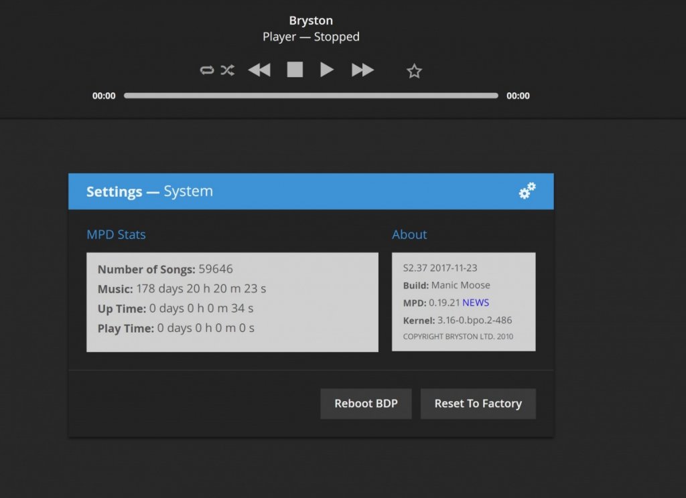Screen dimensions: 686x498
Task: Click the Kernel version line
Action: [458, 320]
